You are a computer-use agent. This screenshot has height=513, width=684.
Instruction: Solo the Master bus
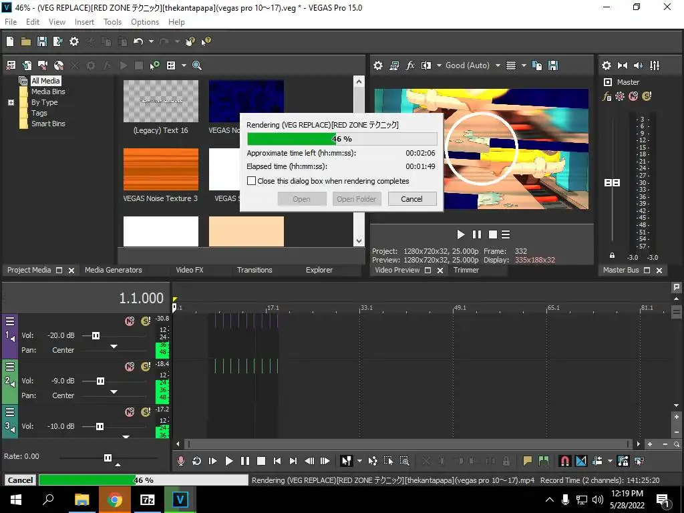(647, 96)
